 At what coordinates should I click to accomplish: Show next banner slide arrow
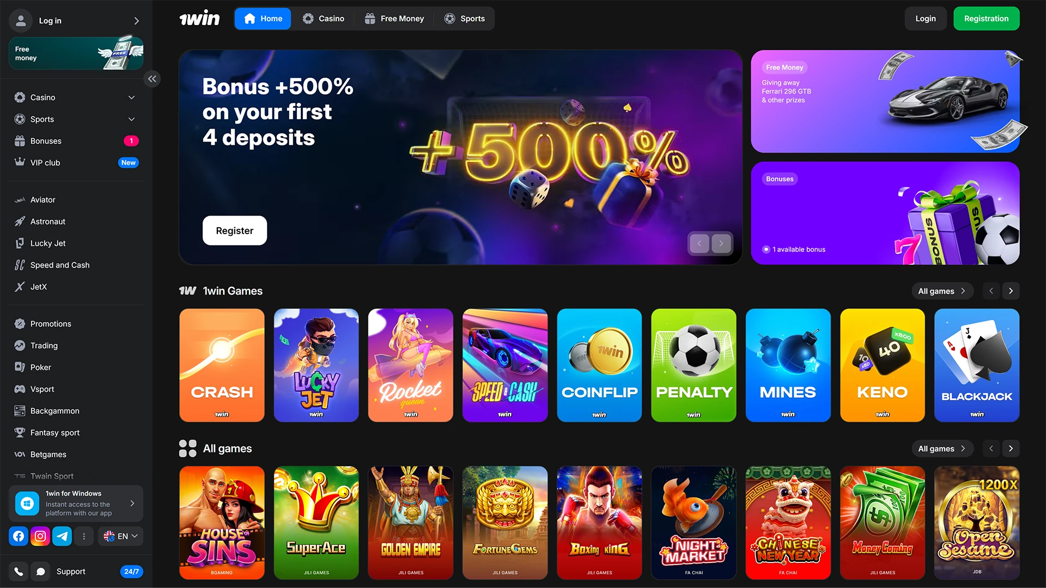[x=721, y=243]
